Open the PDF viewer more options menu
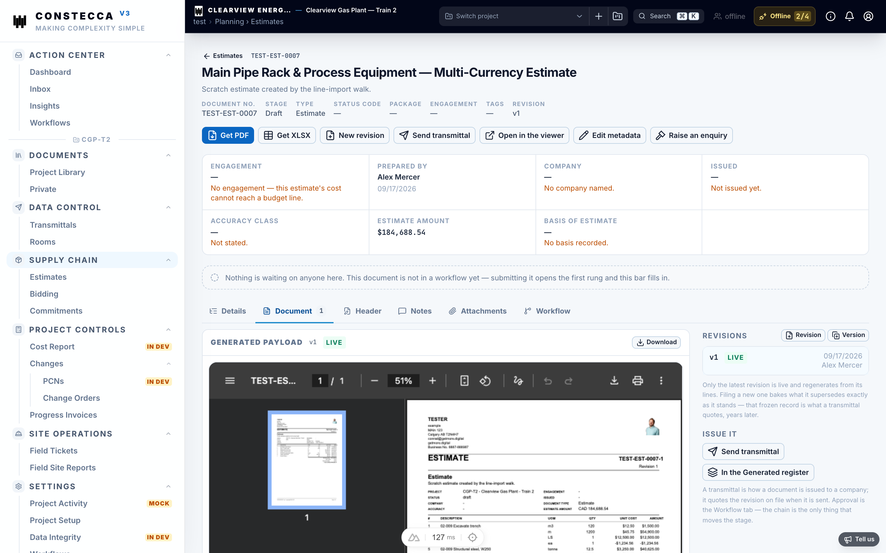Viewport: 886px width, 553px height. click(x=661, y=381)
